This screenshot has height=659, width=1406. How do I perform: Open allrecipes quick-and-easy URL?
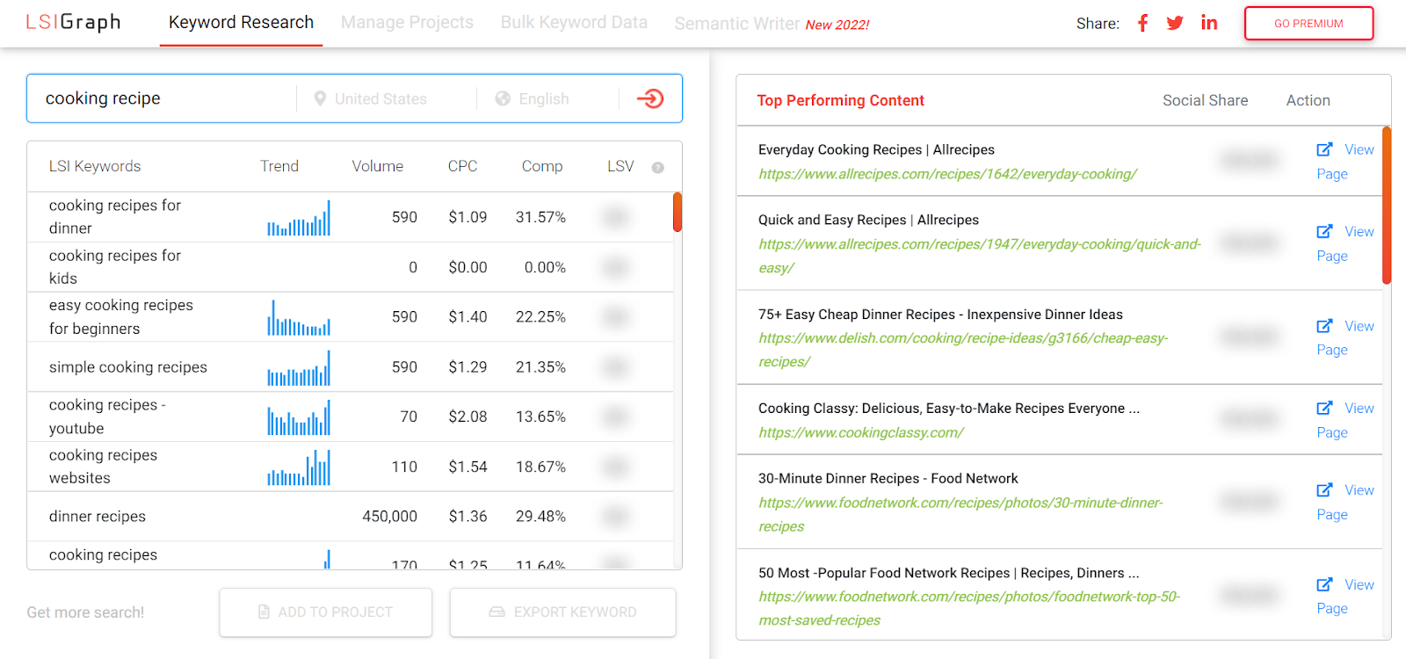pos(979,256)
